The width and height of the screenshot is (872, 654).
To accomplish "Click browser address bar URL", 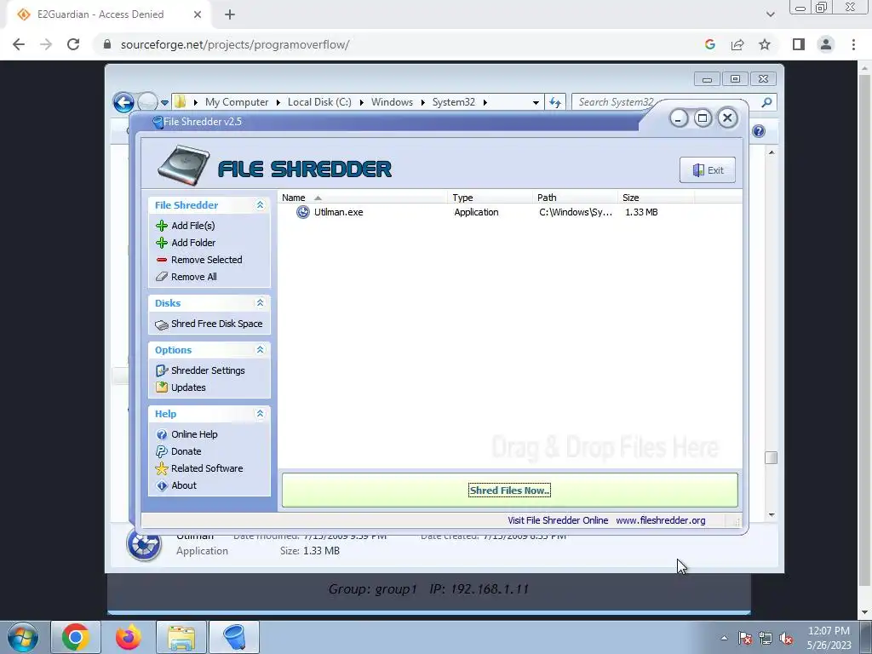I will pyautogui.click(x=235, y=44).
